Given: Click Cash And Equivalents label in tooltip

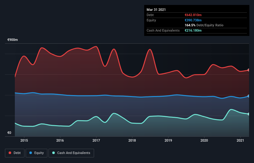Looking at the screenshot, I should 163,30.
